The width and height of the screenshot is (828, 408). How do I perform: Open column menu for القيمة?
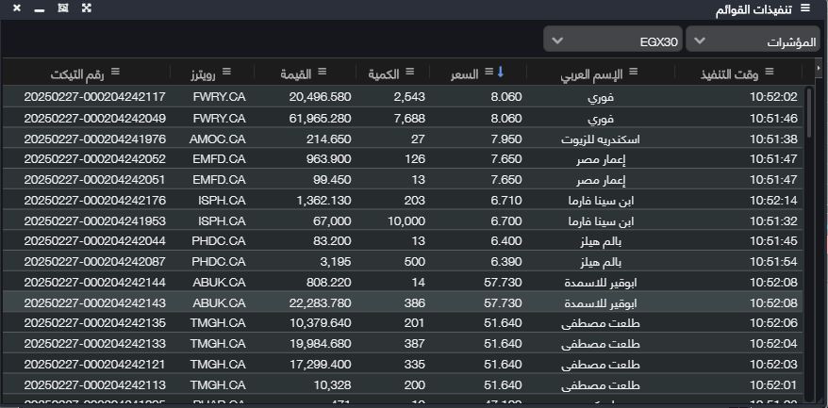click(322, 72)
